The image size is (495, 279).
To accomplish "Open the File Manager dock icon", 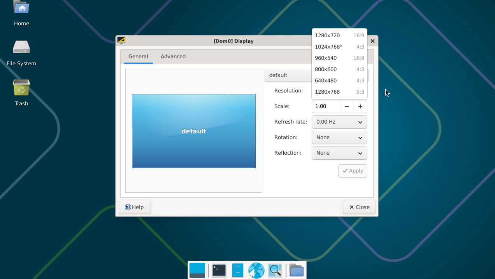I will 237,270.
